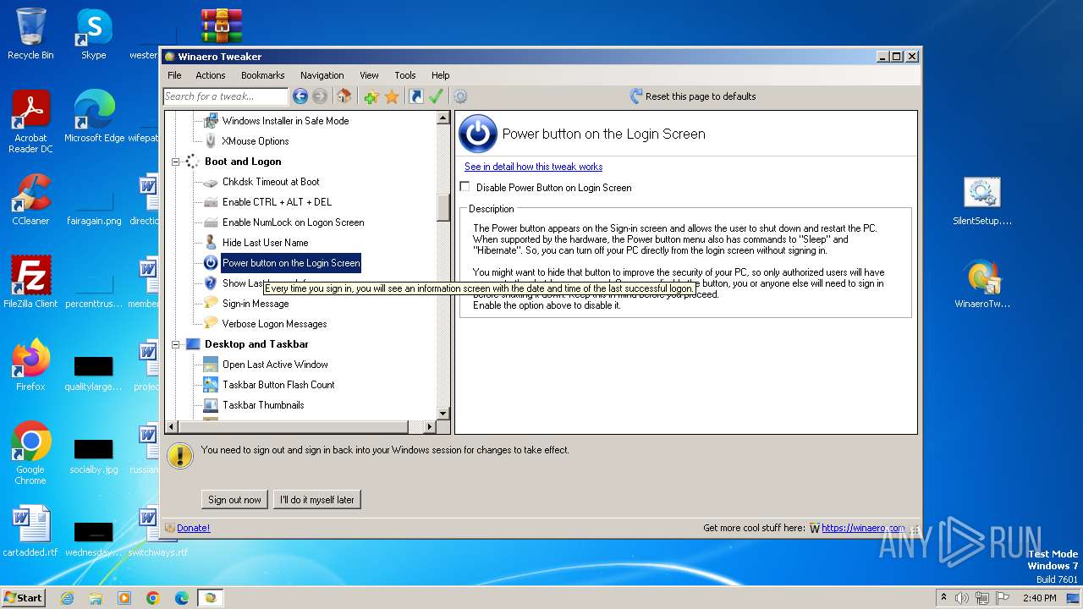Open the Help menu
Viewport: 1083px width, 609px height.
[x=440, y=75]
